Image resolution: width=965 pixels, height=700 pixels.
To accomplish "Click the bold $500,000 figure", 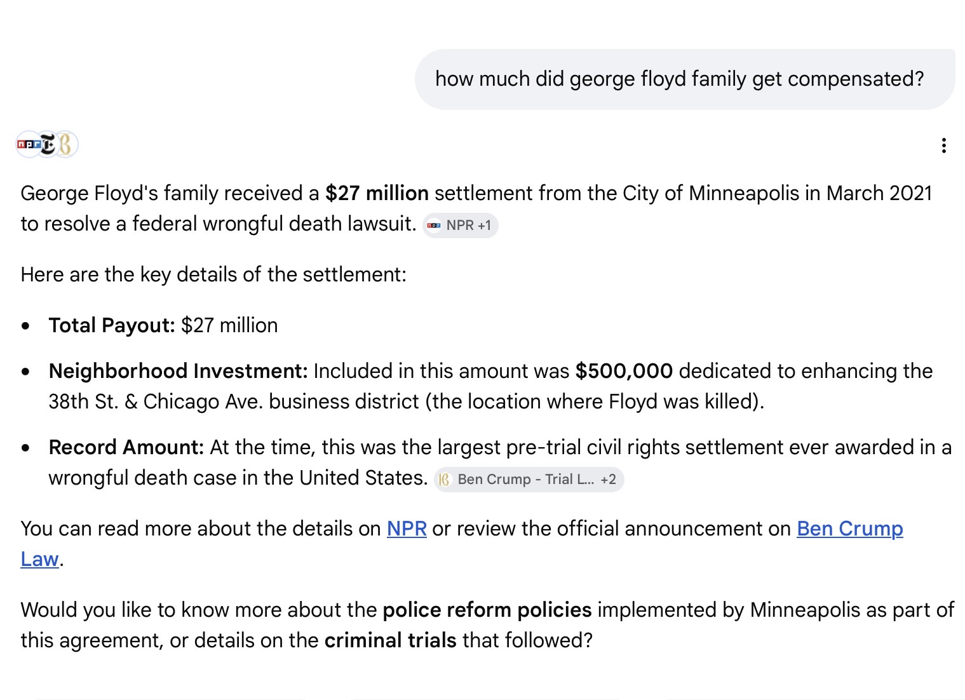I will pos(624,371).
